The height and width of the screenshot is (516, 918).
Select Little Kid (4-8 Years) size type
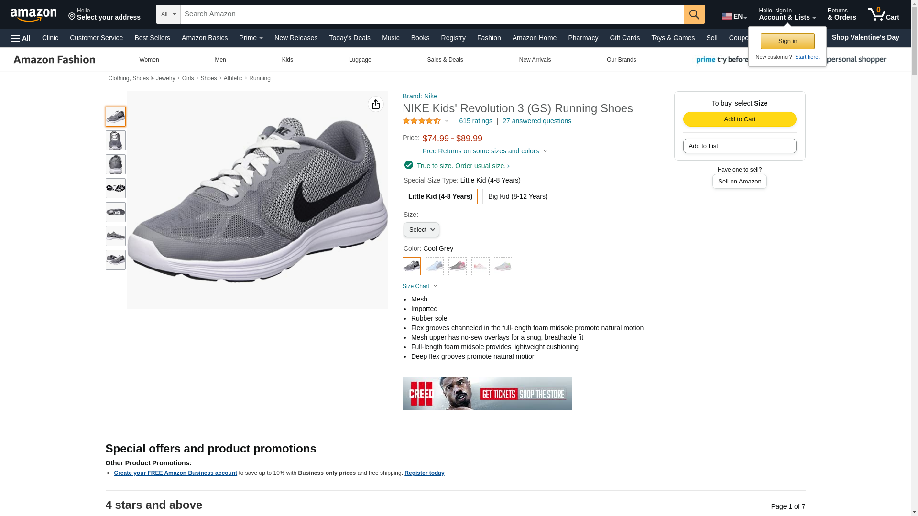click(x=440, y=196)
